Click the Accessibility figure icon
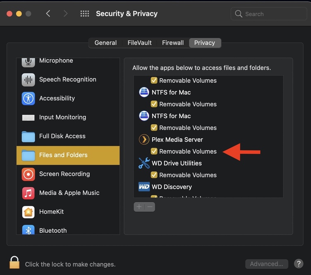 [28, 98]
